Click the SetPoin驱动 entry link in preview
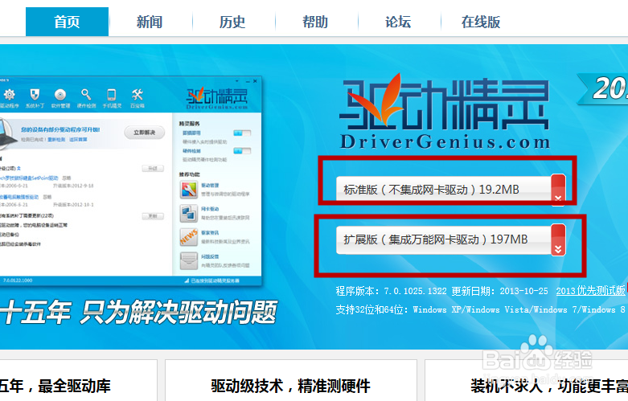 [x=29, y=178]
